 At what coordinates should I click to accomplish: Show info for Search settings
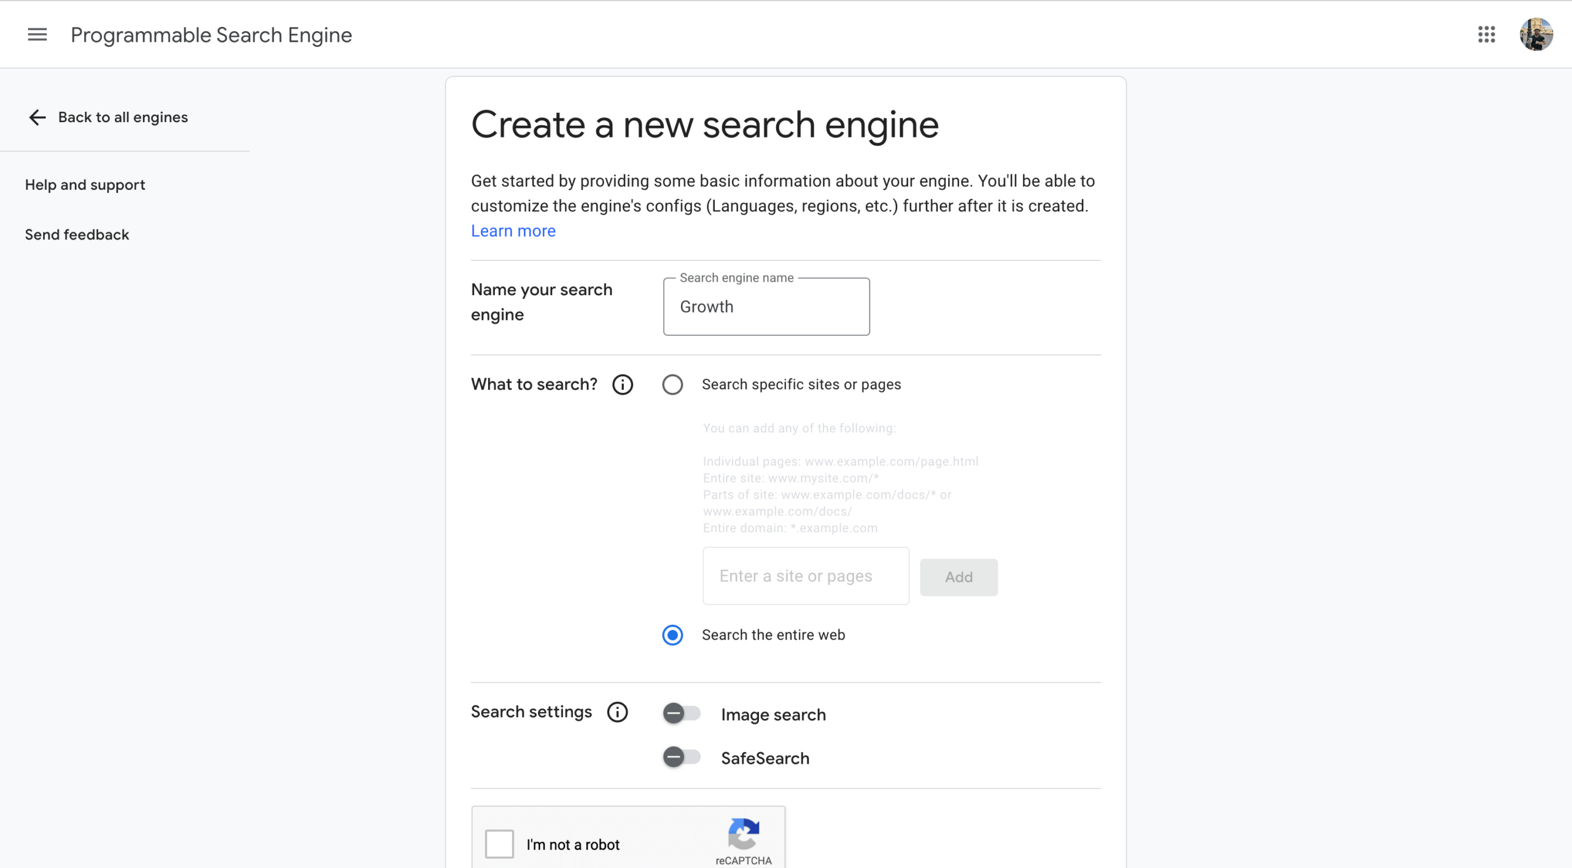(617, 712)
